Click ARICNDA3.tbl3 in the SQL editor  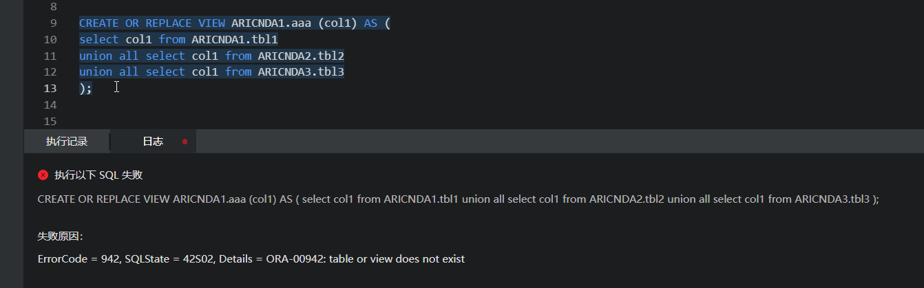pos(301,72)
